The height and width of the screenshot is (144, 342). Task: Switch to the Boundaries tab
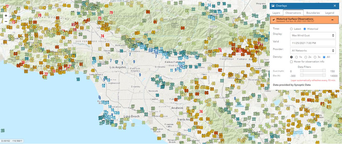coord(313,13)
